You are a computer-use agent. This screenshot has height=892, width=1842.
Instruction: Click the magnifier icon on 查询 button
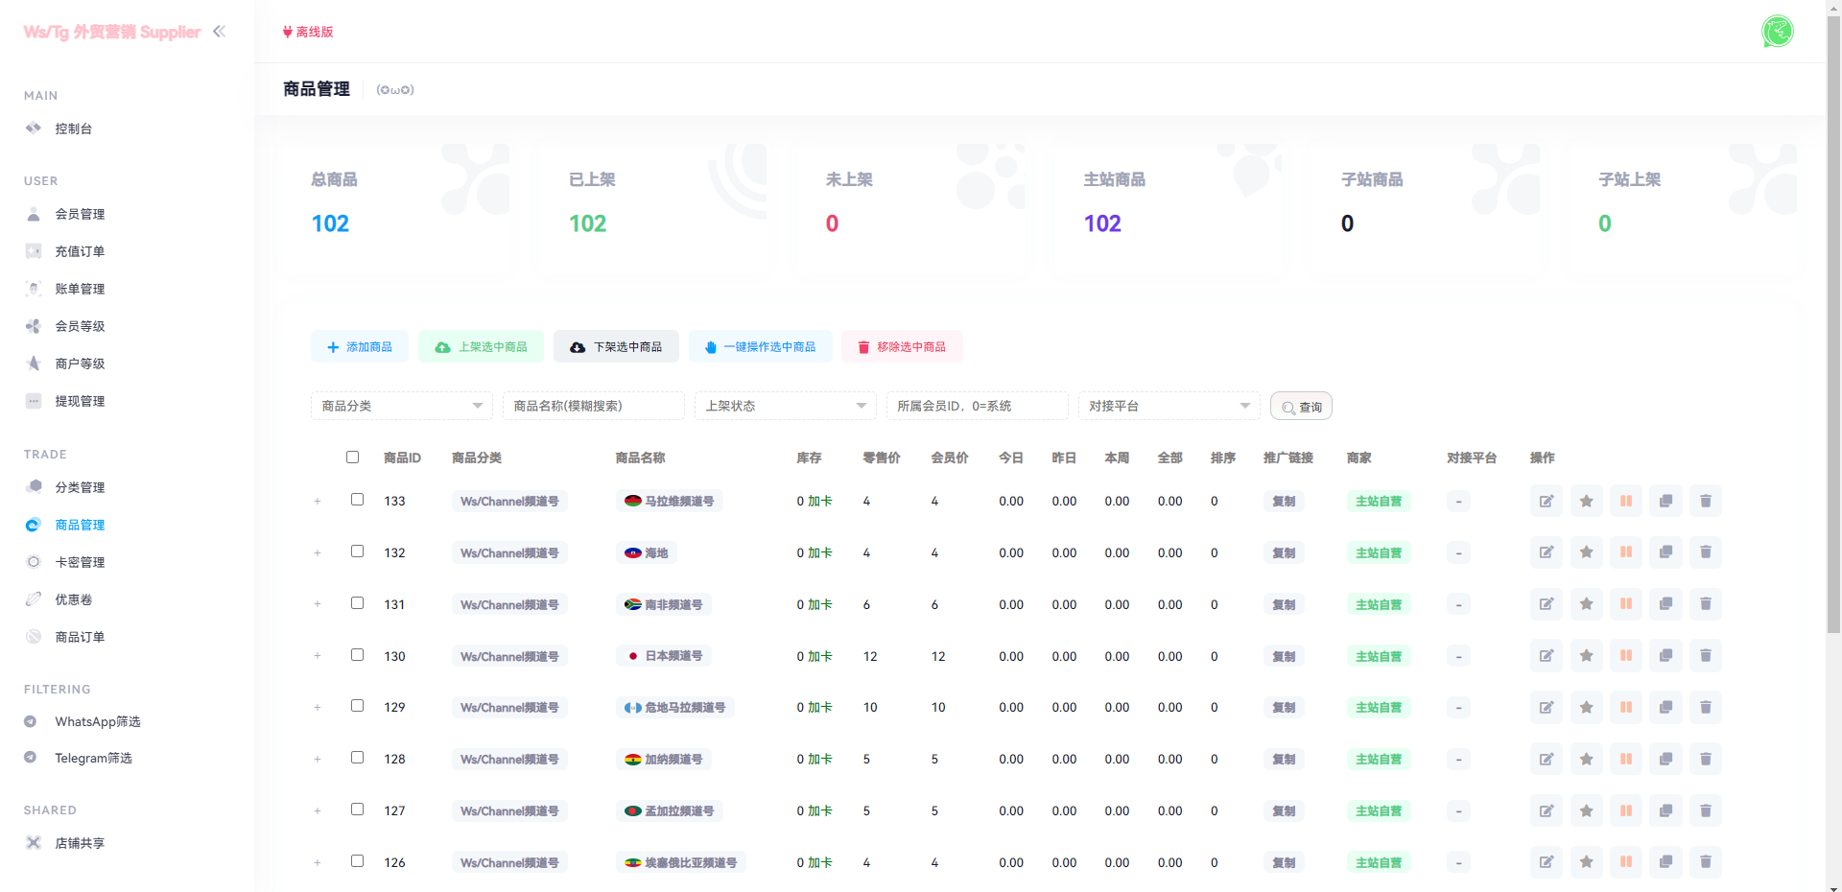pos(1289,406)
